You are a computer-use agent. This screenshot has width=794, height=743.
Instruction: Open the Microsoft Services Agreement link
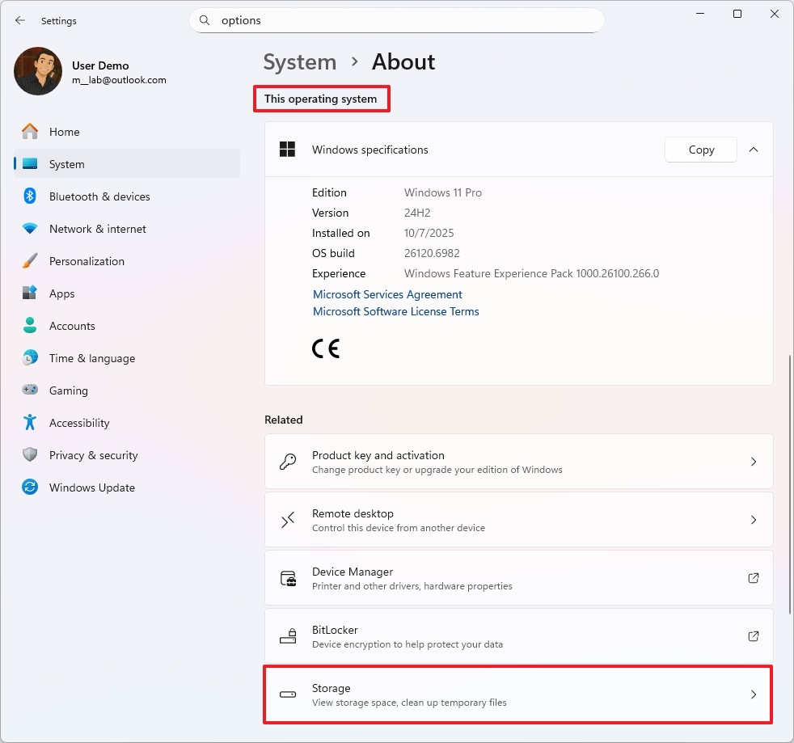click(x=387, y=294)
